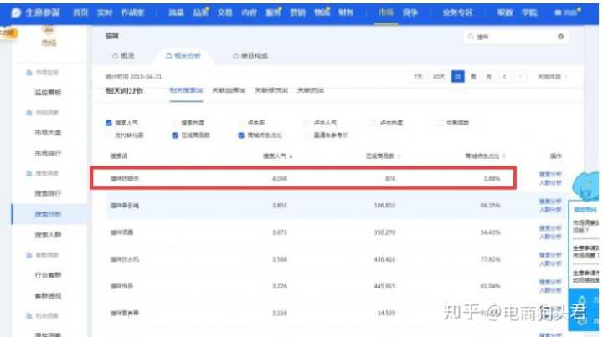Screen dimensions: 603x337
Task: Switch to the 类目构成 tab
Action: tap(250, 56)
